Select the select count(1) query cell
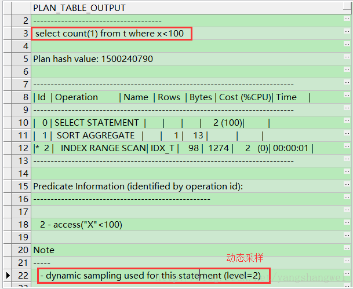Image resolution: width=353 pixels, height=289 pixels. pyautogui.click(x=110, y=34)
